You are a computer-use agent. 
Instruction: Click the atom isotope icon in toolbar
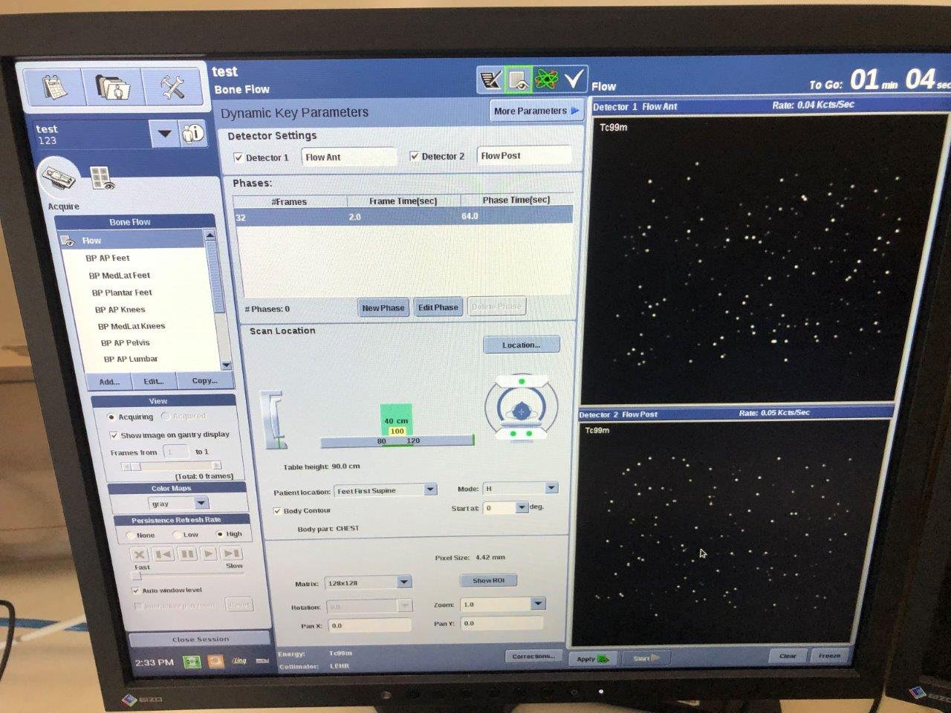pyautogui.click(x=546, y=79)
